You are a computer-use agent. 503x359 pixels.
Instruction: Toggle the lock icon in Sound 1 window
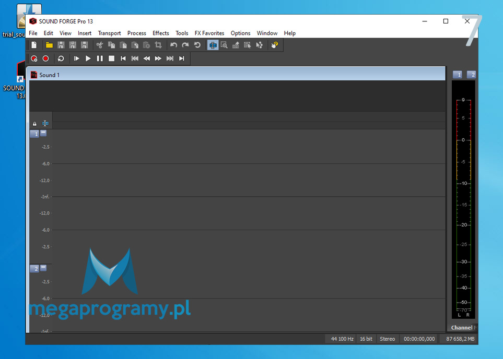34,124
